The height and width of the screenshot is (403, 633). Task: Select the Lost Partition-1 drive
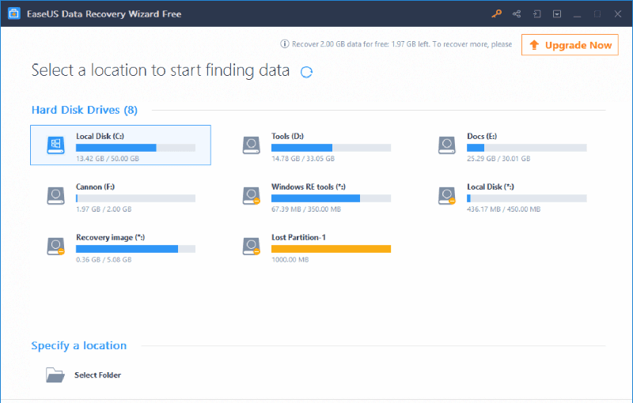(x=316, y=247)
